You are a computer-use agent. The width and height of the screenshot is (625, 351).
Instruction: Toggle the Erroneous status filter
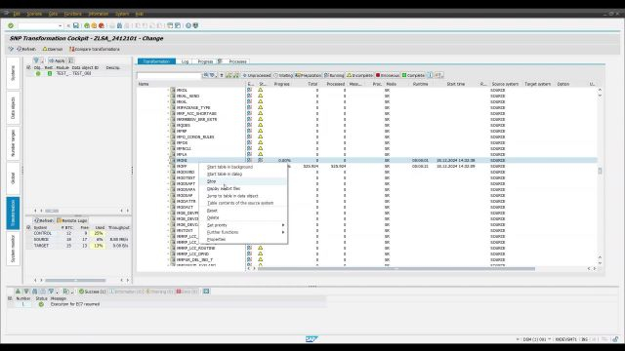click(x=388, y=75)
